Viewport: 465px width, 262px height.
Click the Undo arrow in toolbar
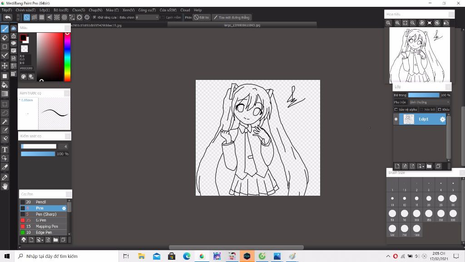[8, 18]
